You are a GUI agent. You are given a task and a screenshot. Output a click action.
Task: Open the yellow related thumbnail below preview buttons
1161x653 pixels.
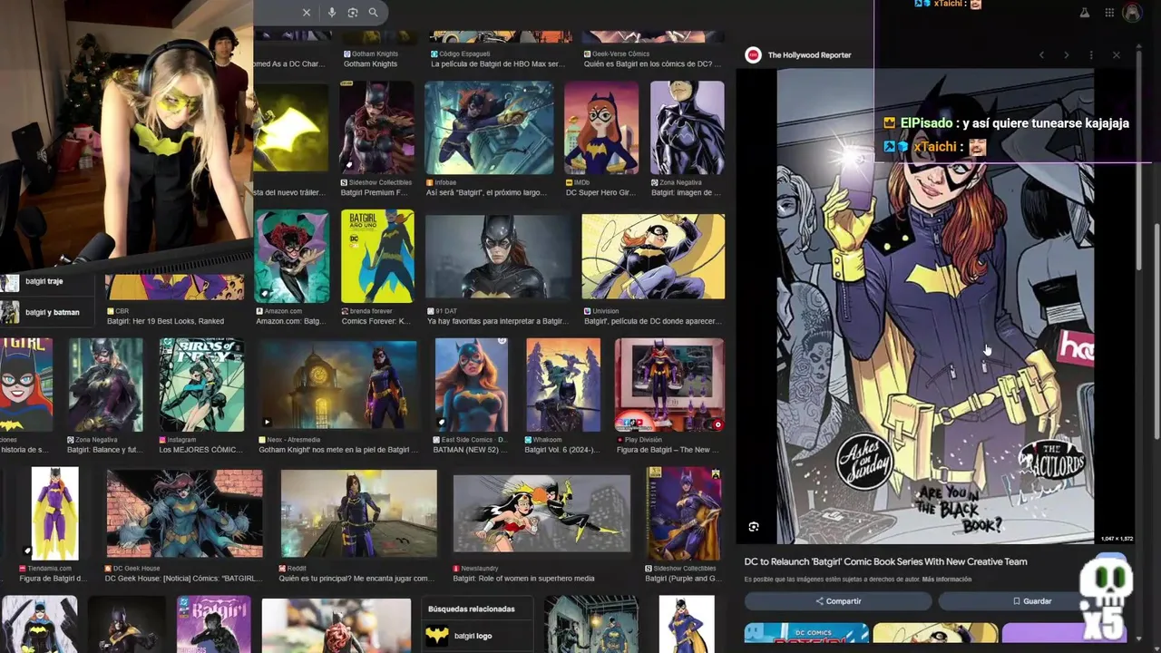[x=935, y=633]
